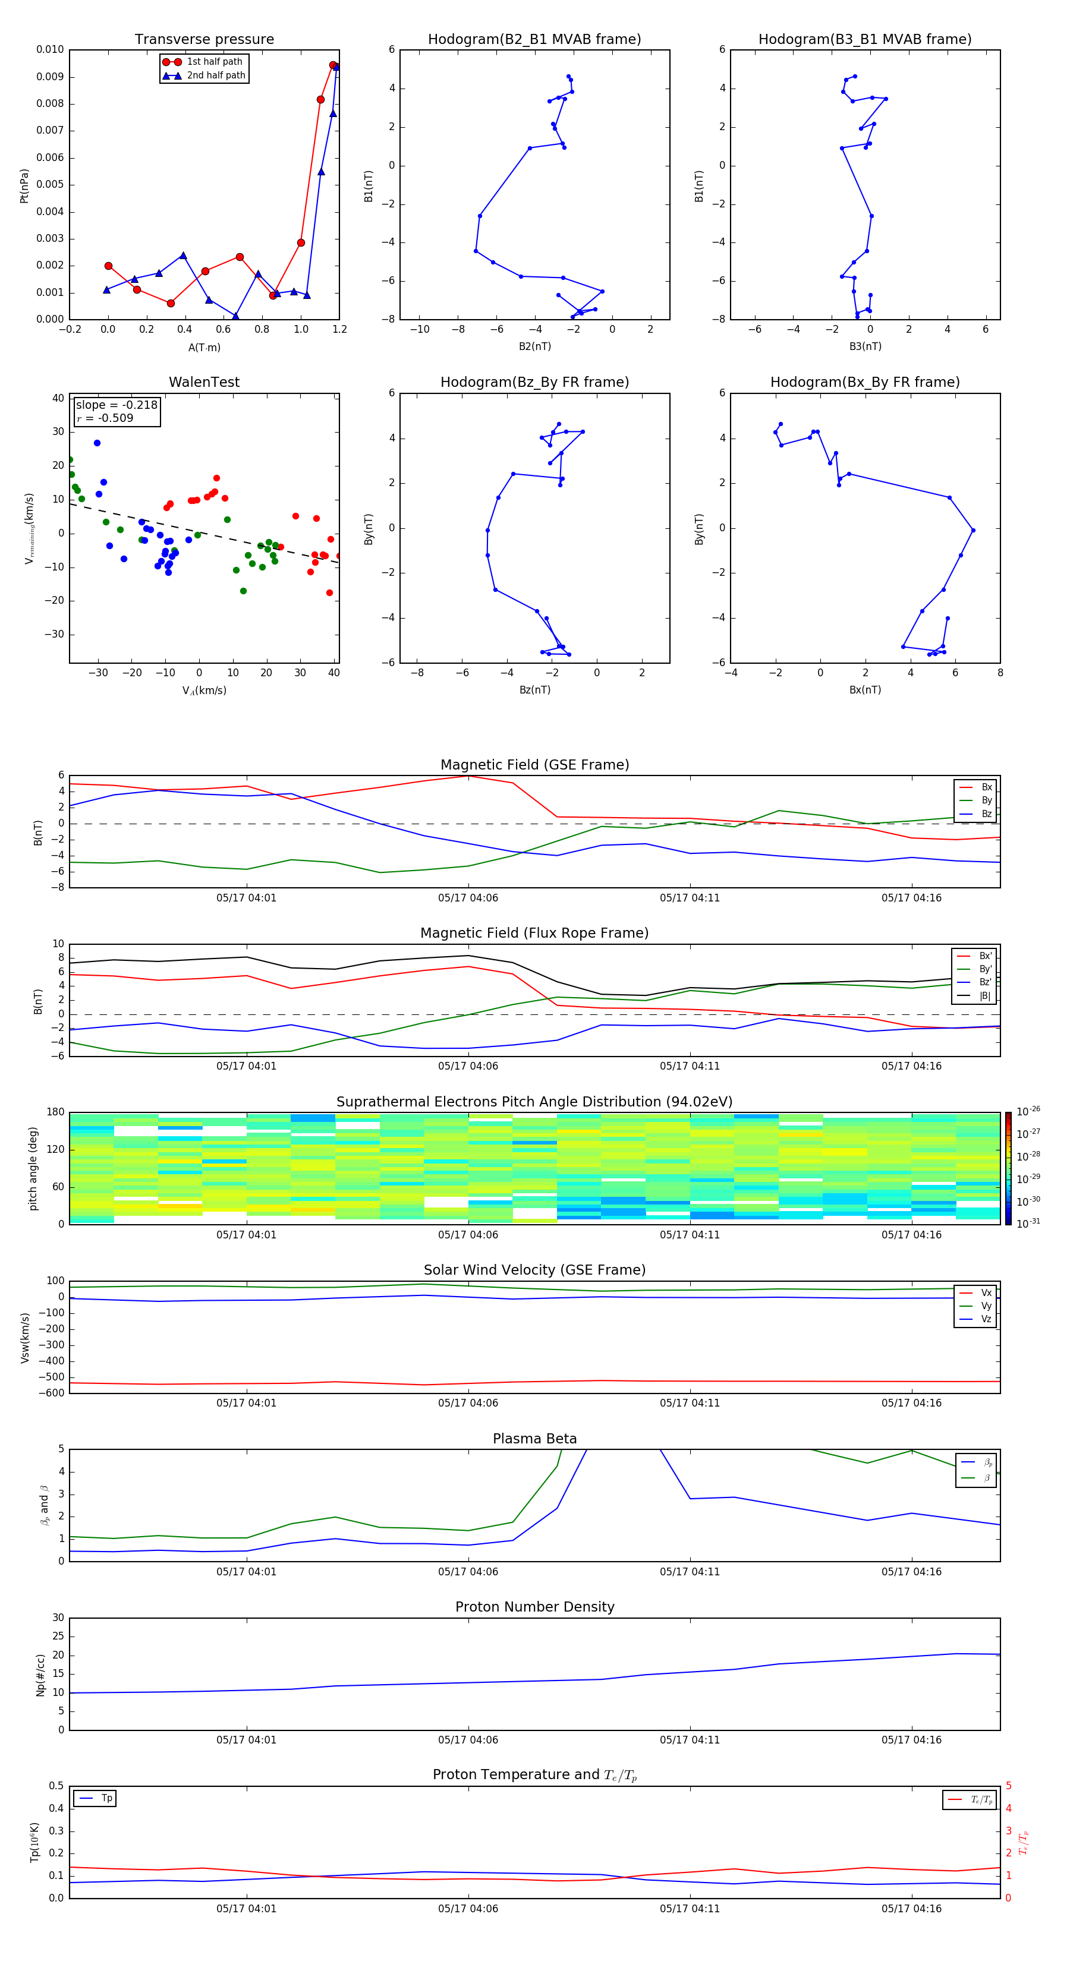
Task: Click the red Te/Tp right-axis label
Action: pos(1023,1842)
